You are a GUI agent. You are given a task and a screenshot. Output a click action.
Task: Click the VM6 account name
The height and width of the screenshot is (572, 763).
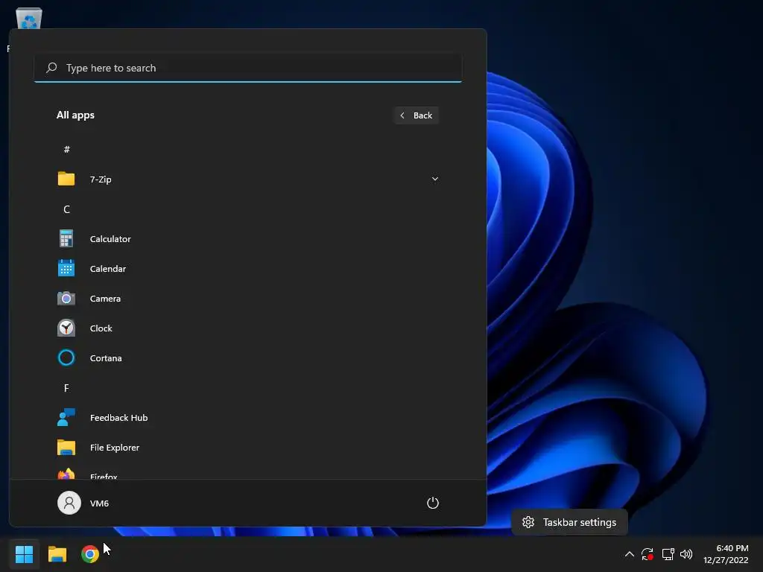(99, 503)
